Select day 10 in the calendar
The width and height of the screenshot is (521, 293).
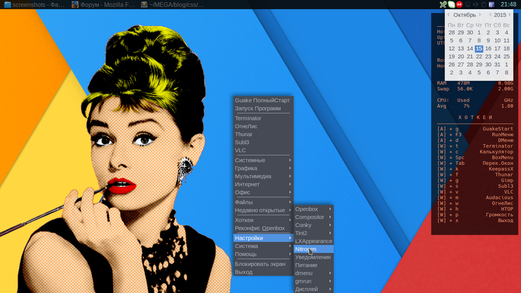point(497,40)
